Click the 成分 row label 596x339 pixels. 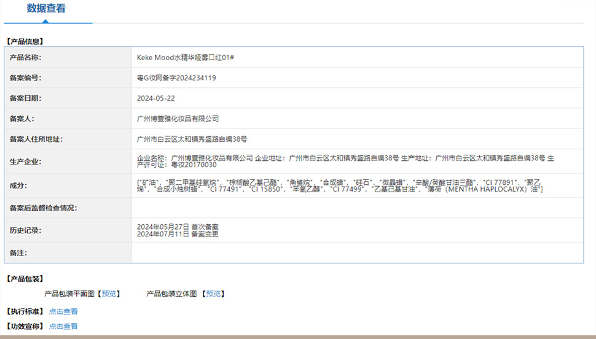tap(18, 186)
